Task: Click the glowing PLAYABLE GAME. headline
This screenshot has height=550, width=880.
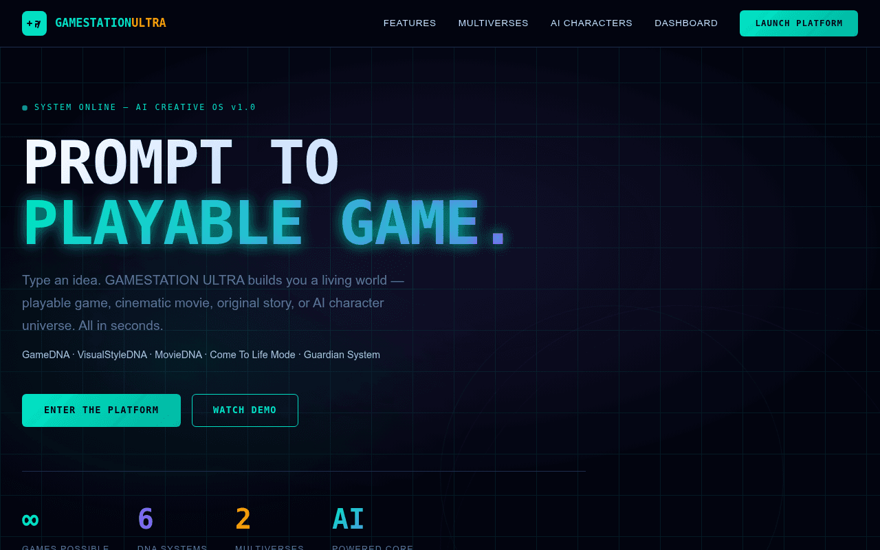Action: [x=265, y=223]
